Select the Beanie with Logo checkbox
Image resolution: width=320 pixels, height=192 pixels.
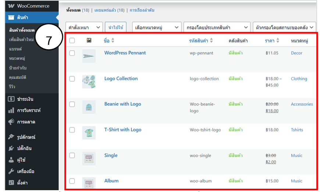(72, 104)
